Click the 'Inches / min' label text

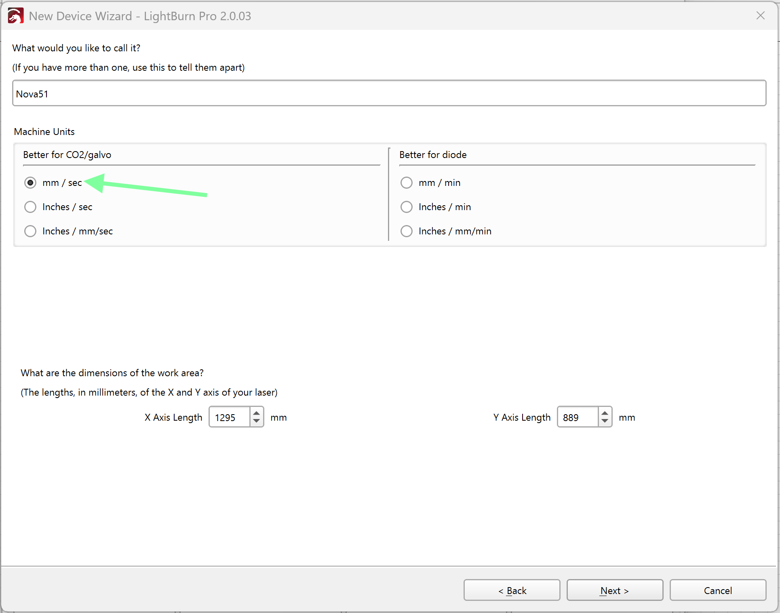tap(445, 207)
